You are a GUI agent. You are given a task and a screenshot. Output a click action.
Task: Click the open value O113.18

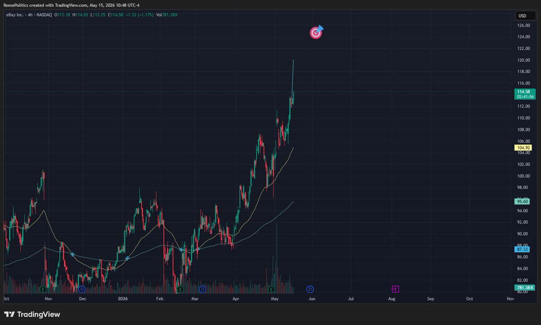pyautogui.click(x=62, y=15)
